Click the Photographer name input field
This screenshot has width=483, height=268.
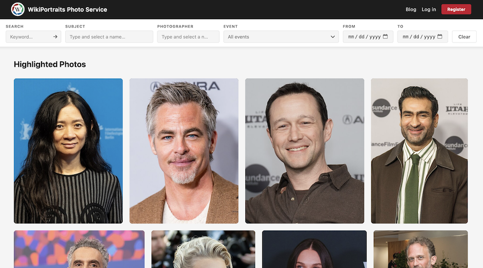pos(188,37)
